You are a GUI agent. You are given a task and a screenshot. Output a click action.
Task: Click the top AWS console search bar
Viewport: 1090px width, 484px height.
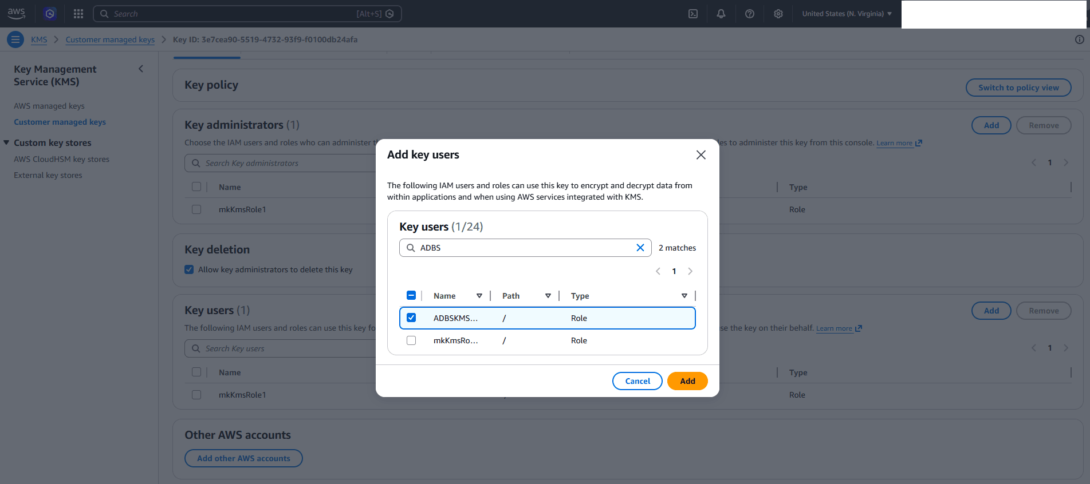(247, 14)
